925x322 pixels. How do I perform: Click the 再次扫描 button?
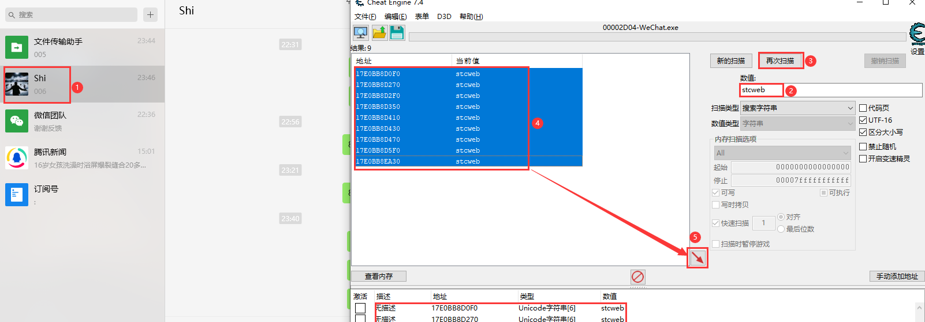click(780, 60)
